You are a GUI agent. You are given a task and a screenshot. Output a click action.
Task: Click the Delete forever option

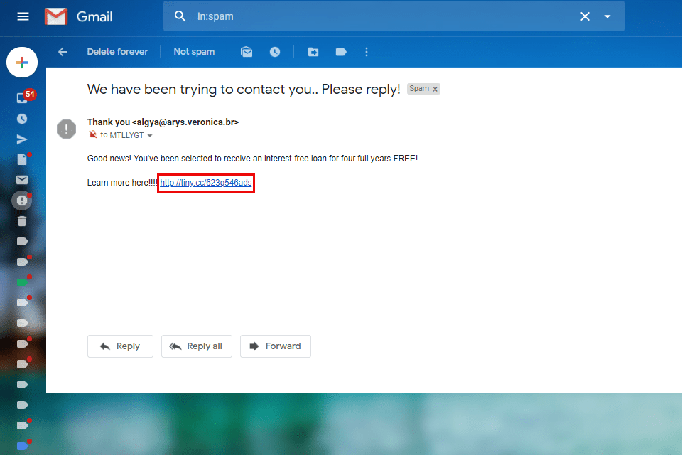tap(117, 51)
